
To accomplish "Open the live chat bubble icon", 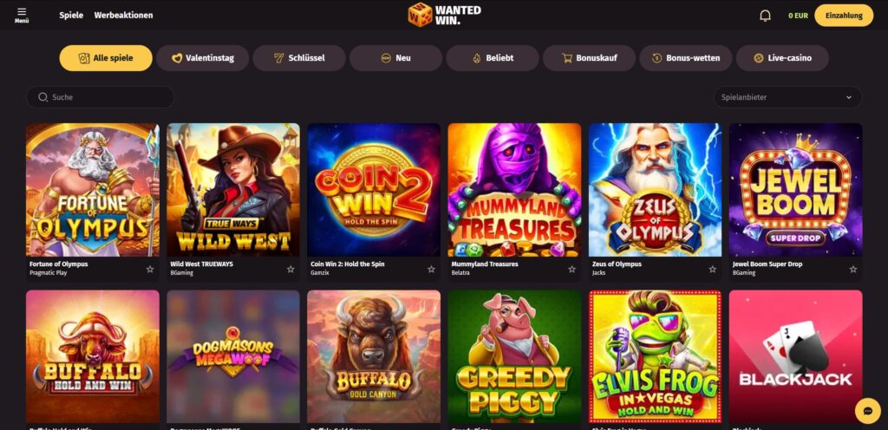I will (x=867, y=411).
